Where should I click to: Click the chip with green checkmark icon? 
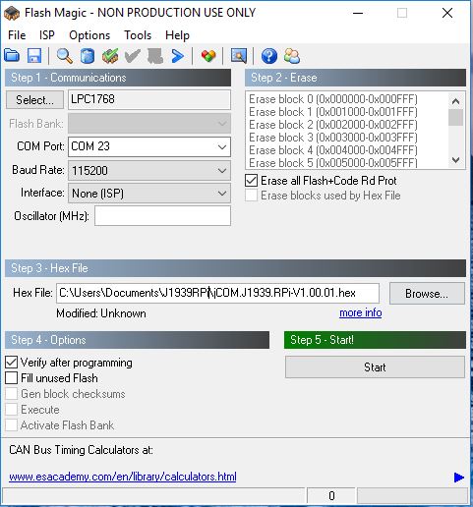110,56
